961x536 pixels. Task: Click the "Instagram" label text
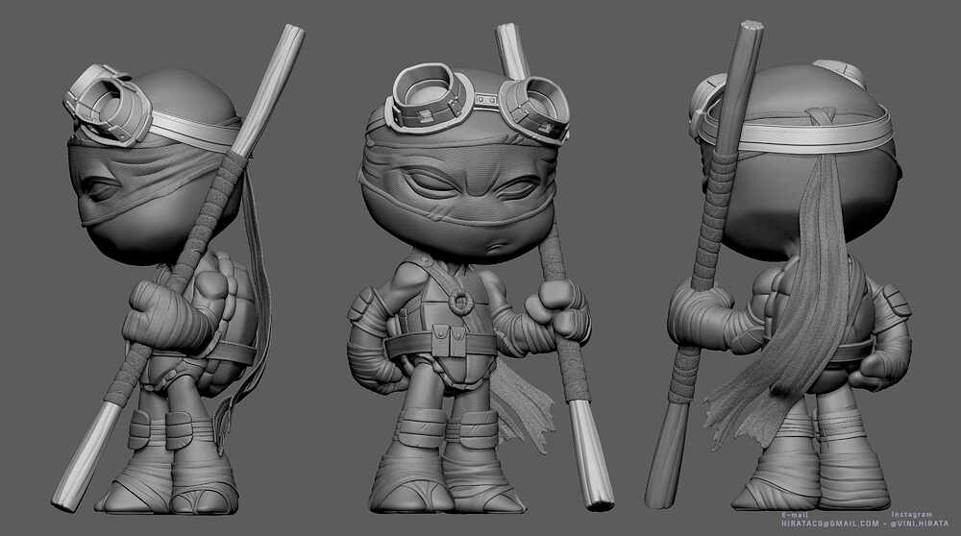point(912,515)
